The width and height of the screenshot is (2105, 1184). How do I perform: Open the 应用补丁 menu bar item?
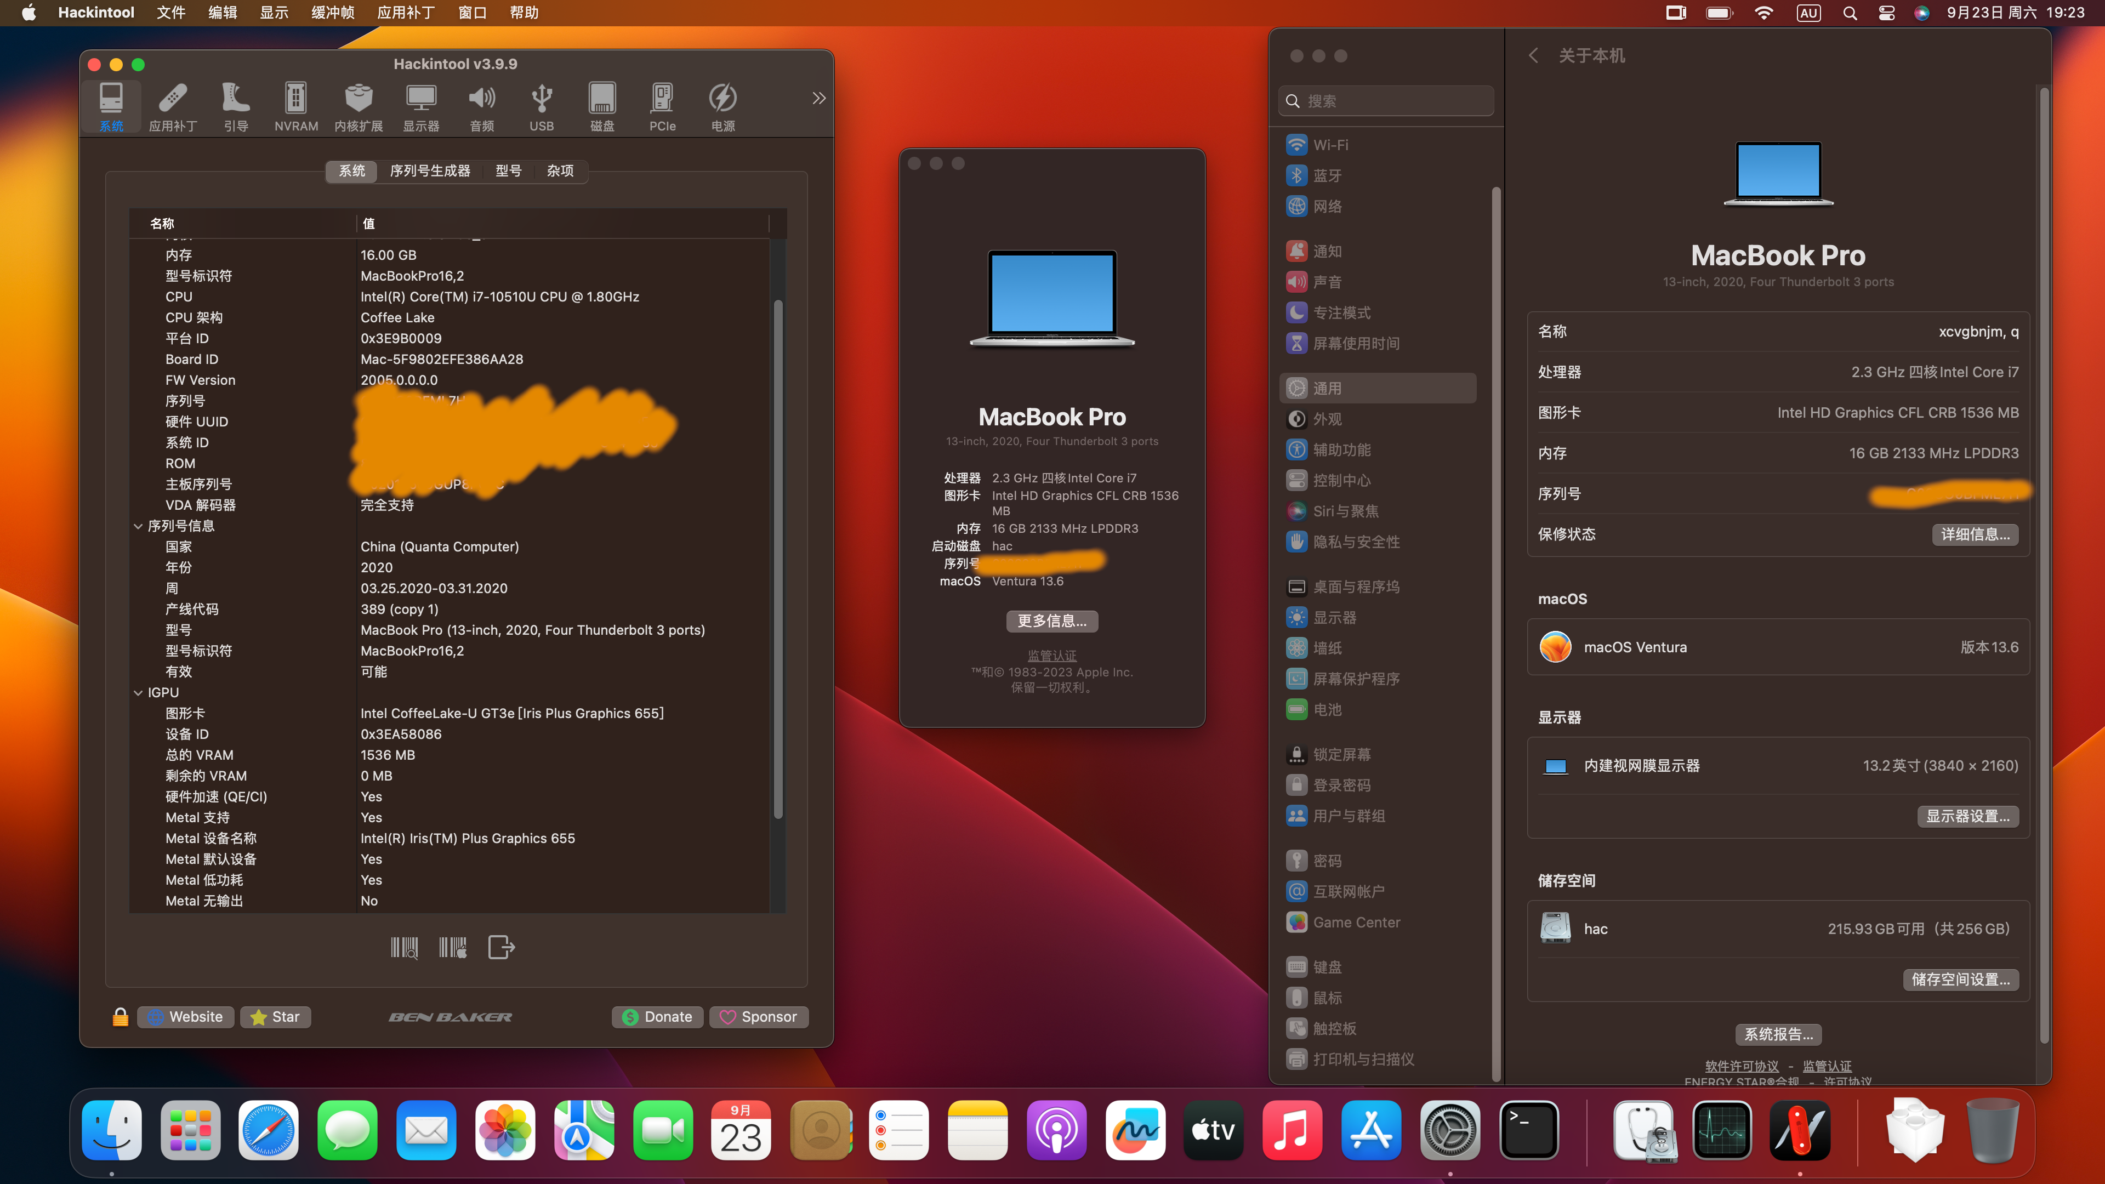pos(405,13)
